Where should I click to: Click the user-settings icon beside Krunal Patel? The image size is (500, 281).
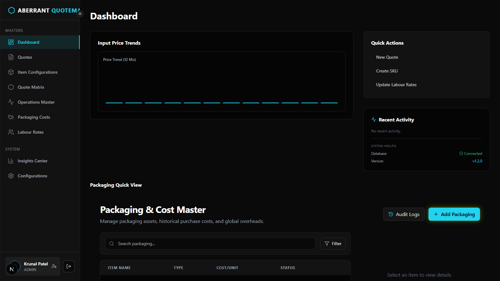[53, 266]
